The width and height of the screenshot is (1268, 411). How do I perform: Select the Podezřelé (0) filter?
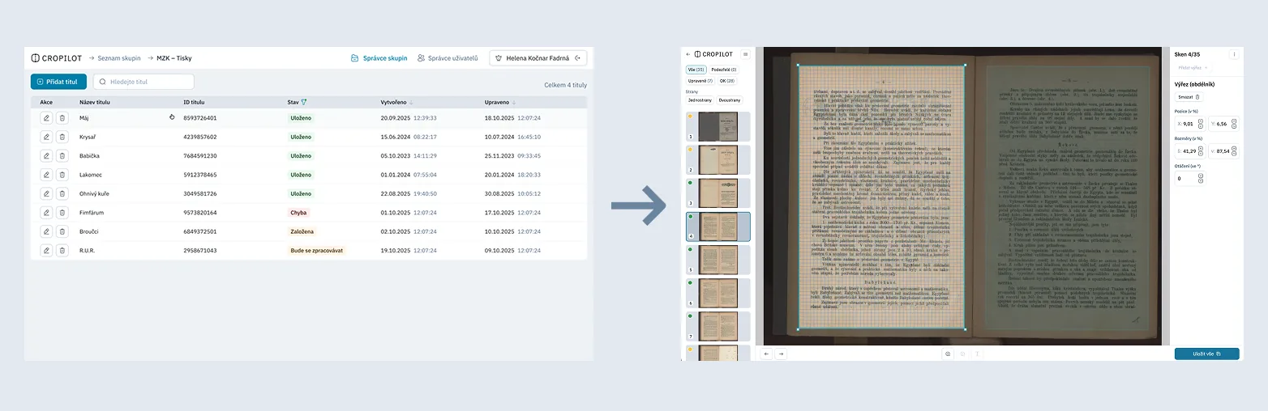723,70
